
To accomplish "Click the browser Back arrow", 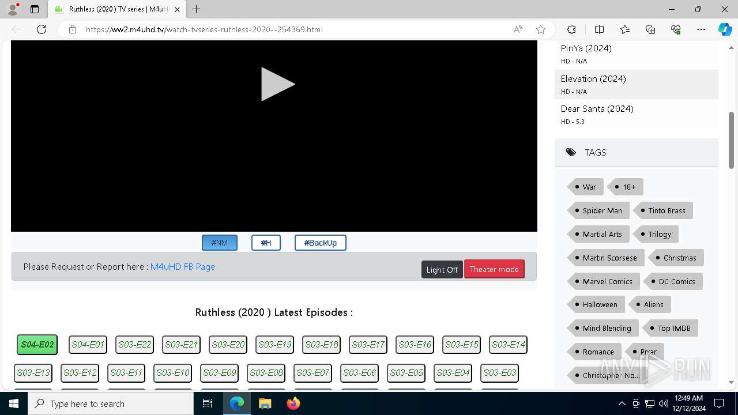I will tap(16, 29).
